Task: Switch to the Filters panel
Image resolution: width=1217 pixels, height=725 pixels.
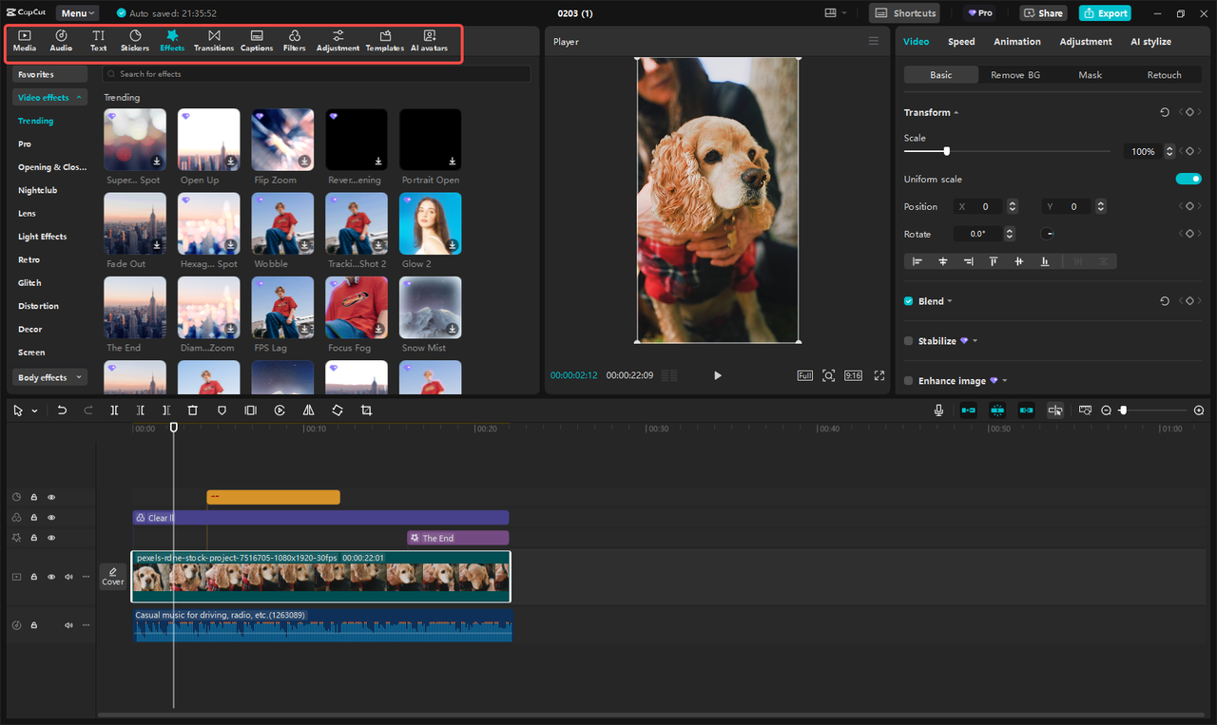Action: pos(294,41)
